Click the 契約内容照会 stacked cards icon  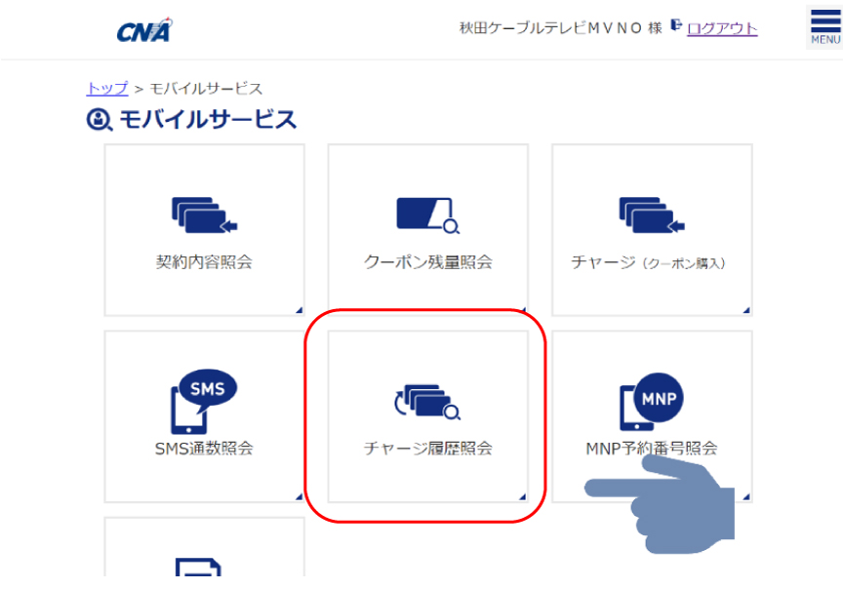point(204,215)
